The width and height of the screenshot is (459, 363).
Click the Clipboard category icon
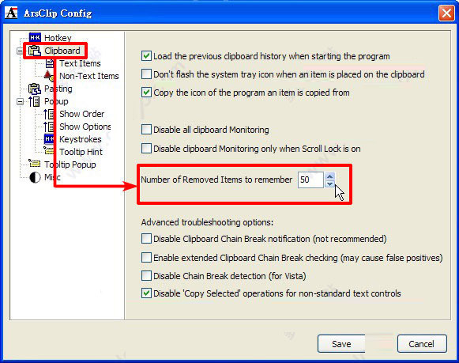click(x=35, y=51)
